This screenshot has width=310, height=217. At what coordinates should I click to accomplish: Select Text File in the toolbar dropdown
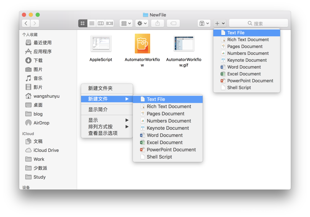point(247,33)
